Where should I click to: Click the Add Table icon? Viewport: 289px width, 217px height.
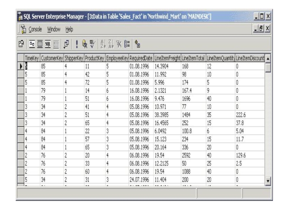pos(138,44)
